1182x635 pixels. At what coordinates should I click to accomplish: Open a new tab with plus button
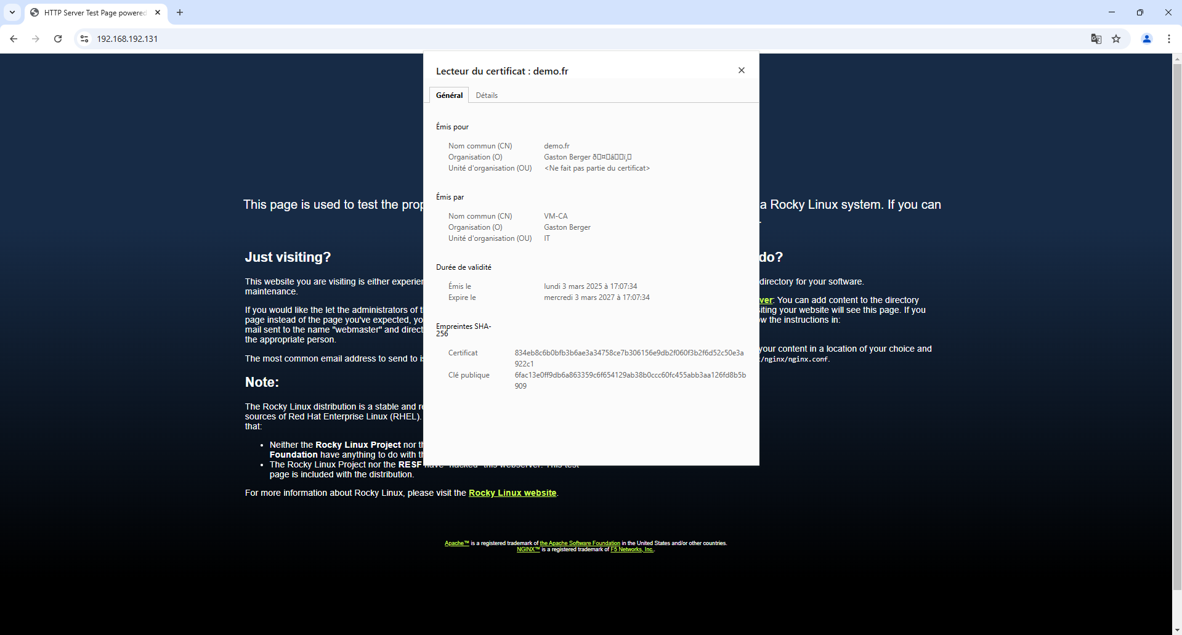180,12
